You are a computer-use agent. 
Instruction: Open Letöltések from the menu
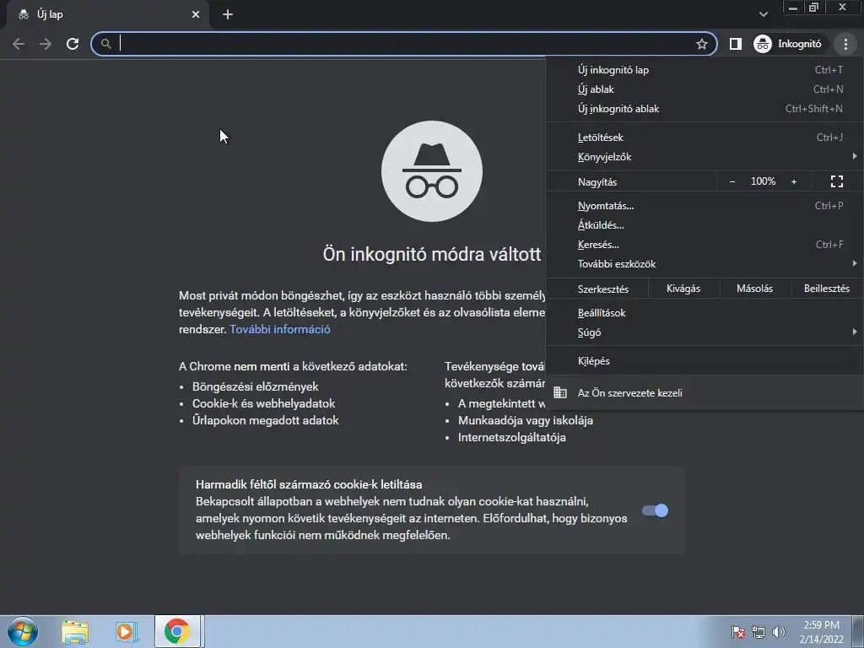click(x=705, y=138)
